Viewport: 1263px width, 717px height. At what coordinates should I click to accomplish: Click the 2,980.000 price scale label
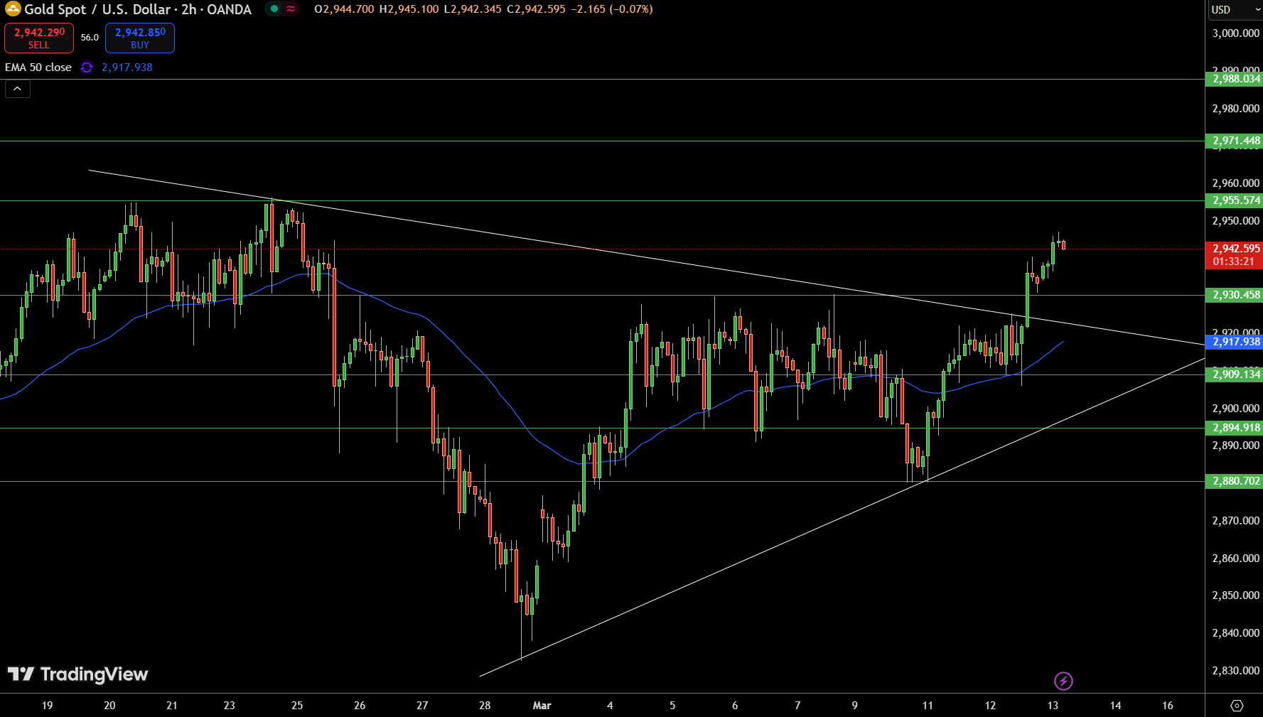point(1236,109)
